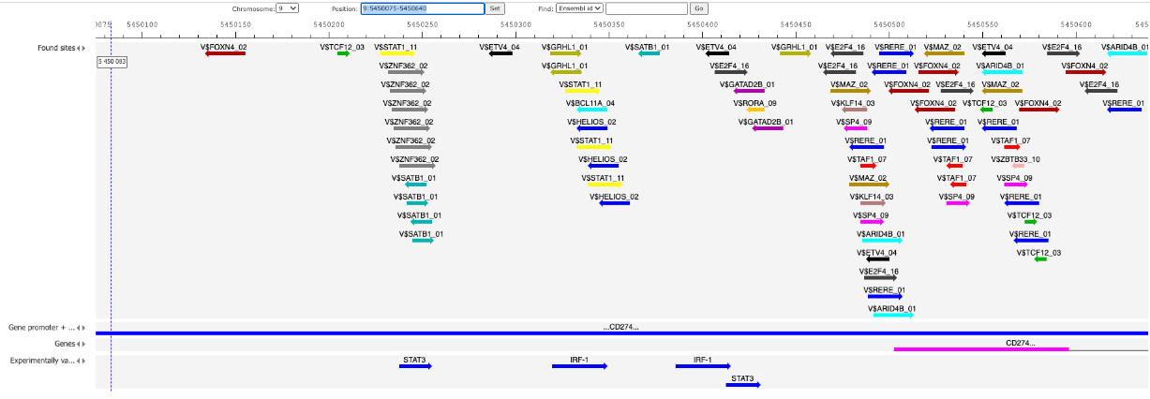The height and width of the screenshot is (399, 1150).
Task: Click ruler coordinate 5450250
Action: (423, 22)
